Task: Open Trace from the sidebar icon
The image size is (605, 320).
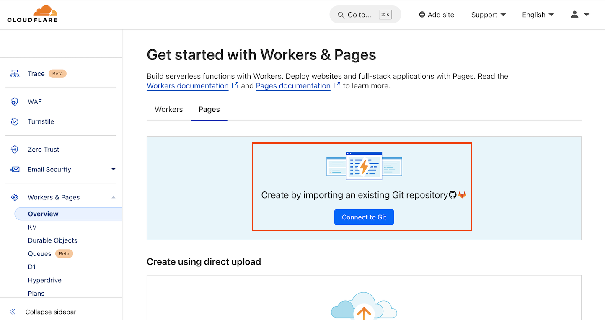Action: pos(14,73)
